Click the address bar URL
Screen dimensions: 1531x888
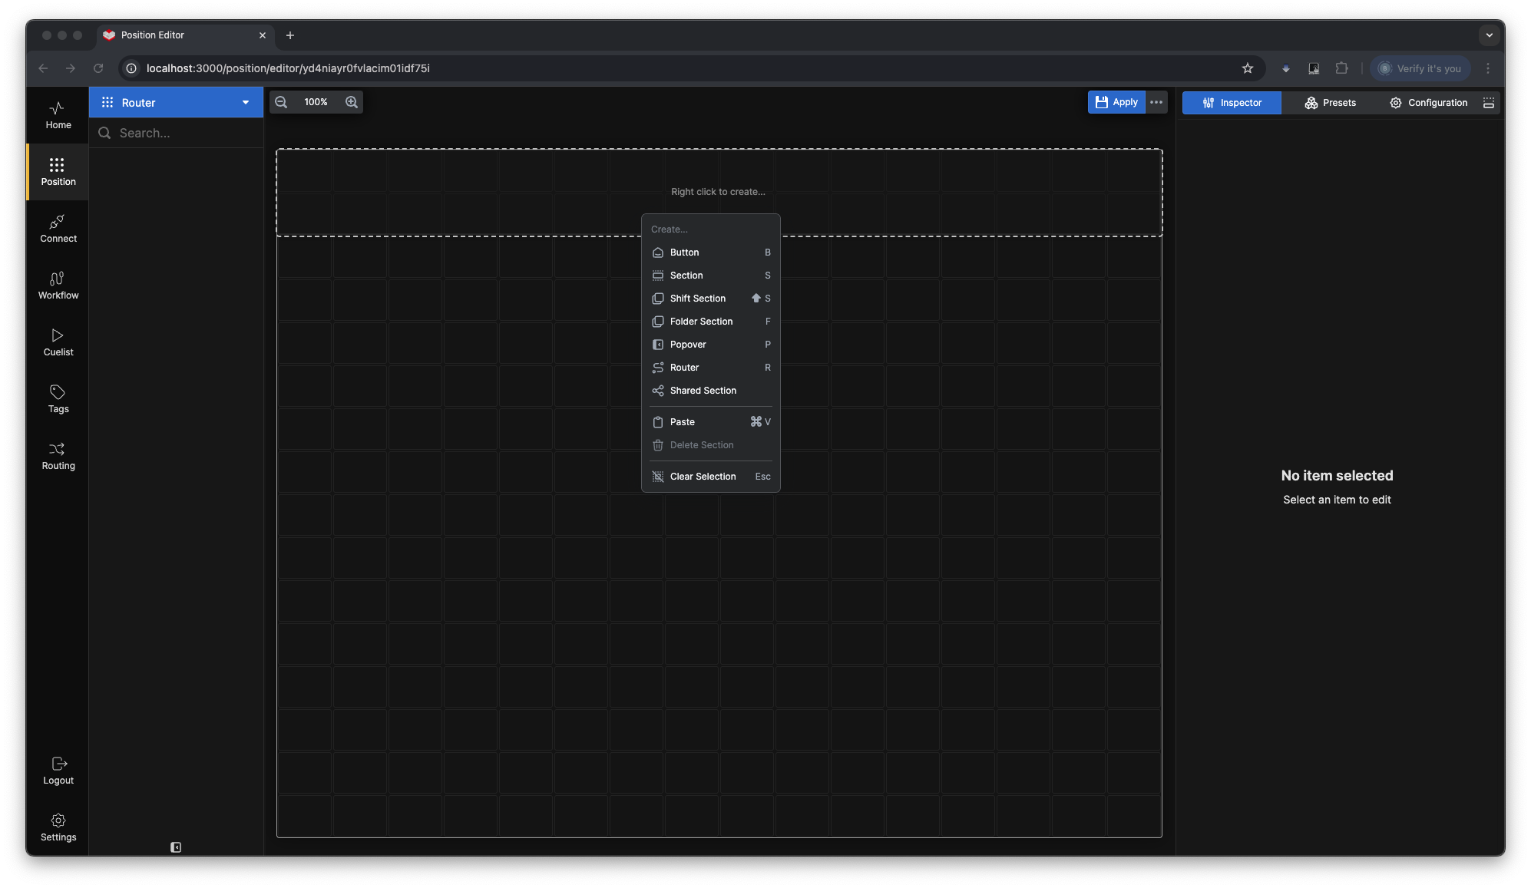pos(288,68)
